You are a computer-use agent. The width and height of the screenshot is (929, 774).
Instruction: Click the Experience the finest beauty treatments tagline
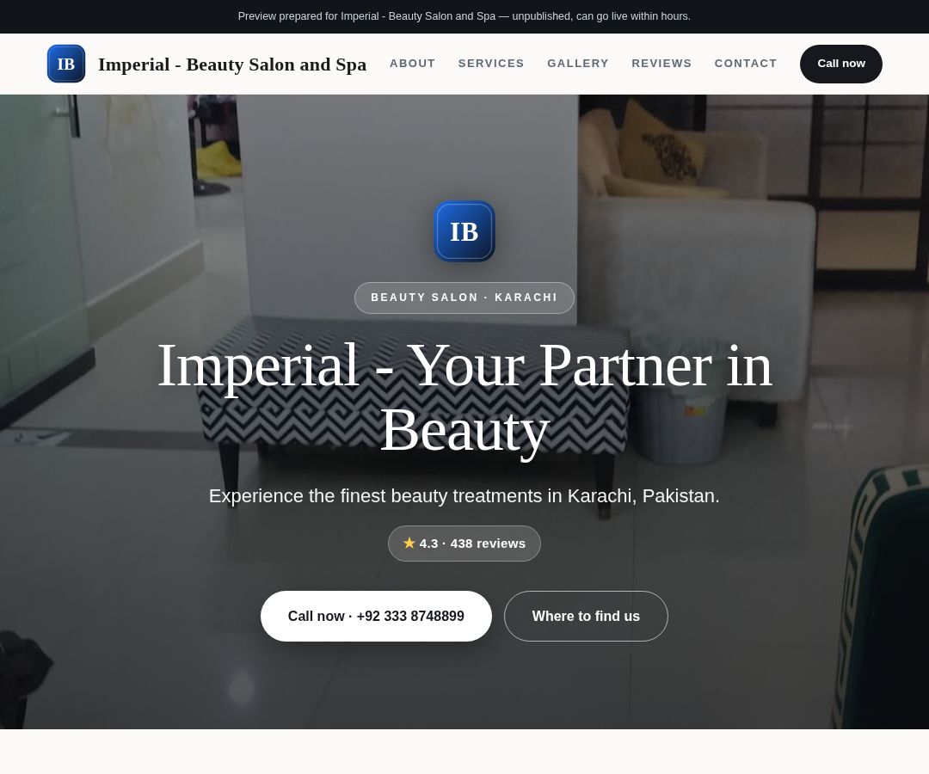[464, 495]
